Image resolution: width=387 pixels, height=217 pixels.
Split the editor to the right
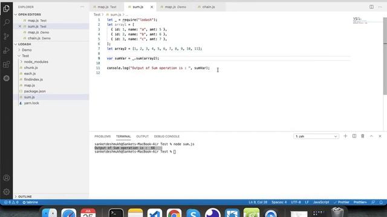click(x=371, y=7)
